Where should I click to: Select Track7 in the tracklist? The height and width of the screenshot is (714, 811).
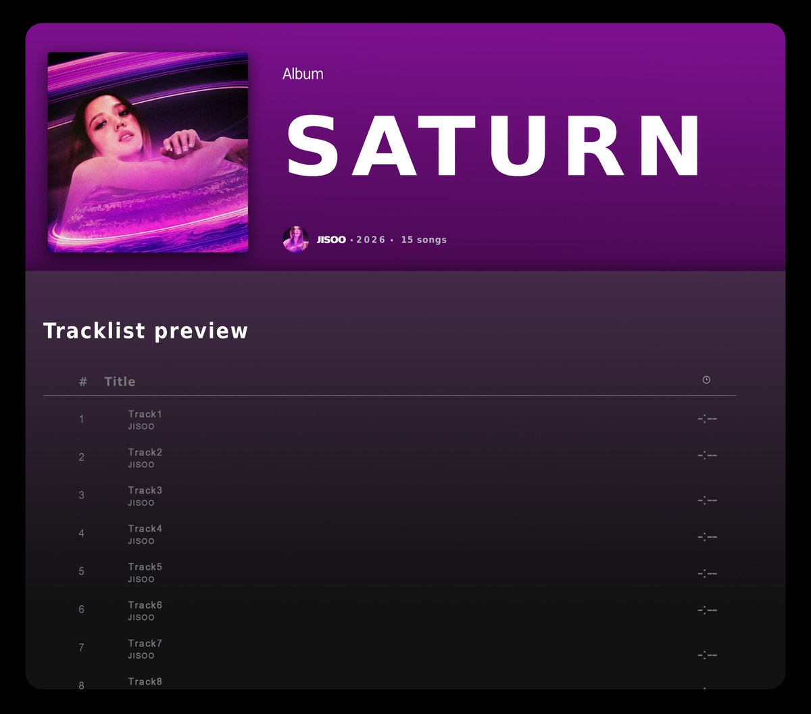coord(145,643)
